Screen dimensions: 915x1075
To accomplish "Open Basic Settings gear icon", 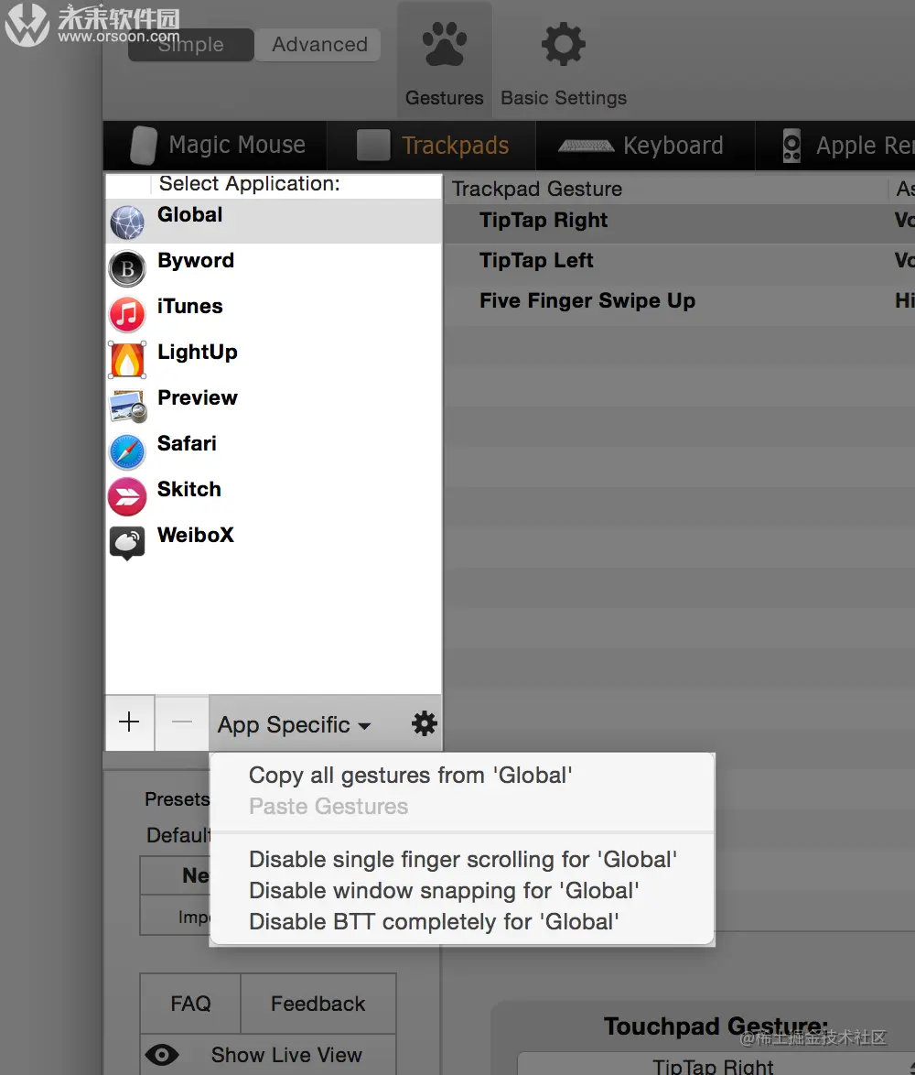I will (x=563, y=44).
